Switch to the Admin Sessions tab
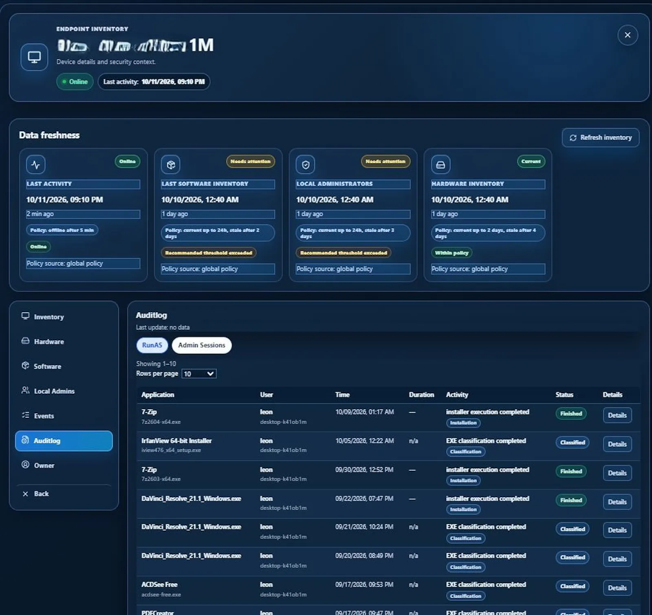 click(202, 345)
